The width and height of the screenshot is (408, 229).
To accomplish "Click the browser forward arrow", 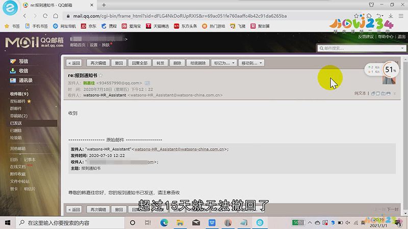I will point(35,16).
